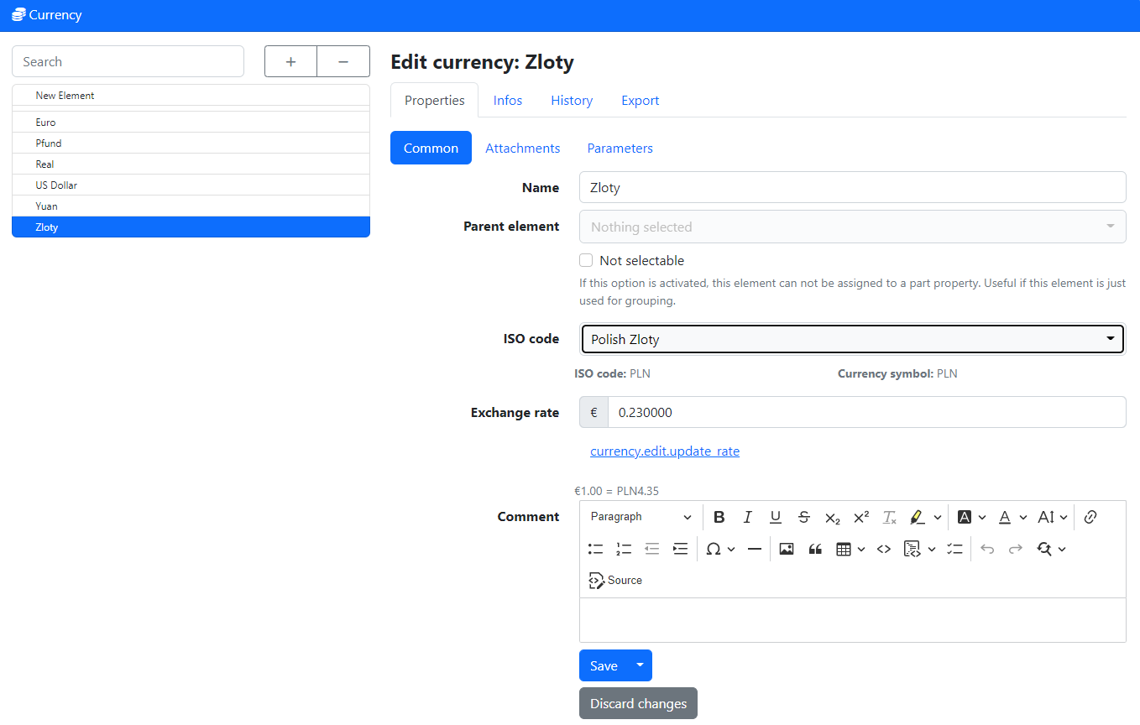The image size is (1140, 725).
Task: Insert an image into the comment
Action: [x=787, y=549]
